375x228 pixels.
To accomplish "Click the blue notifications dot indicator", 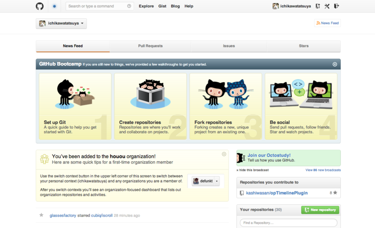I will [54, 6].
